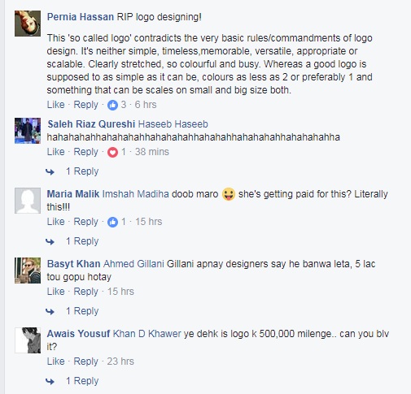Screen dimensions: 411x394
Task: Expand 1 Reply under Maria Malik's comment
Action: click(82, 241)
